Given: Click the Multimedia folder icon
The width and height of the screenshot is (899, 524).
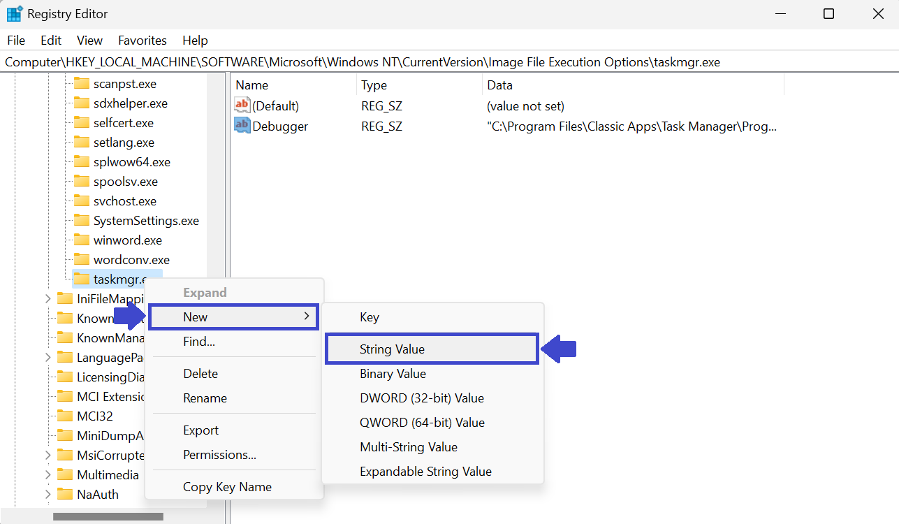Looking at the screenshot, I should tap(66, 474).
